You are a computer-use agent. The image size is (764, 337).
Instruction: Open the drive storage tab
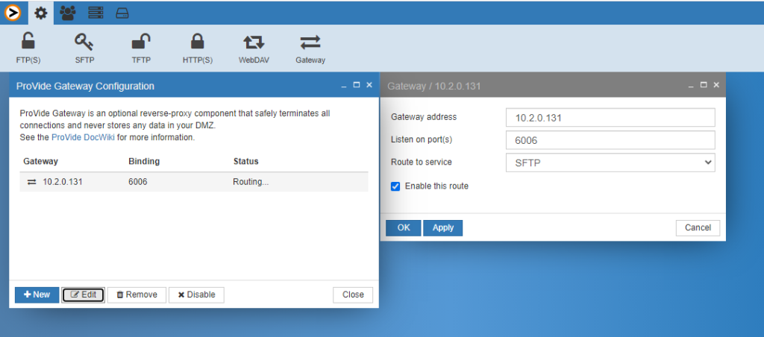tap(122, 13)
